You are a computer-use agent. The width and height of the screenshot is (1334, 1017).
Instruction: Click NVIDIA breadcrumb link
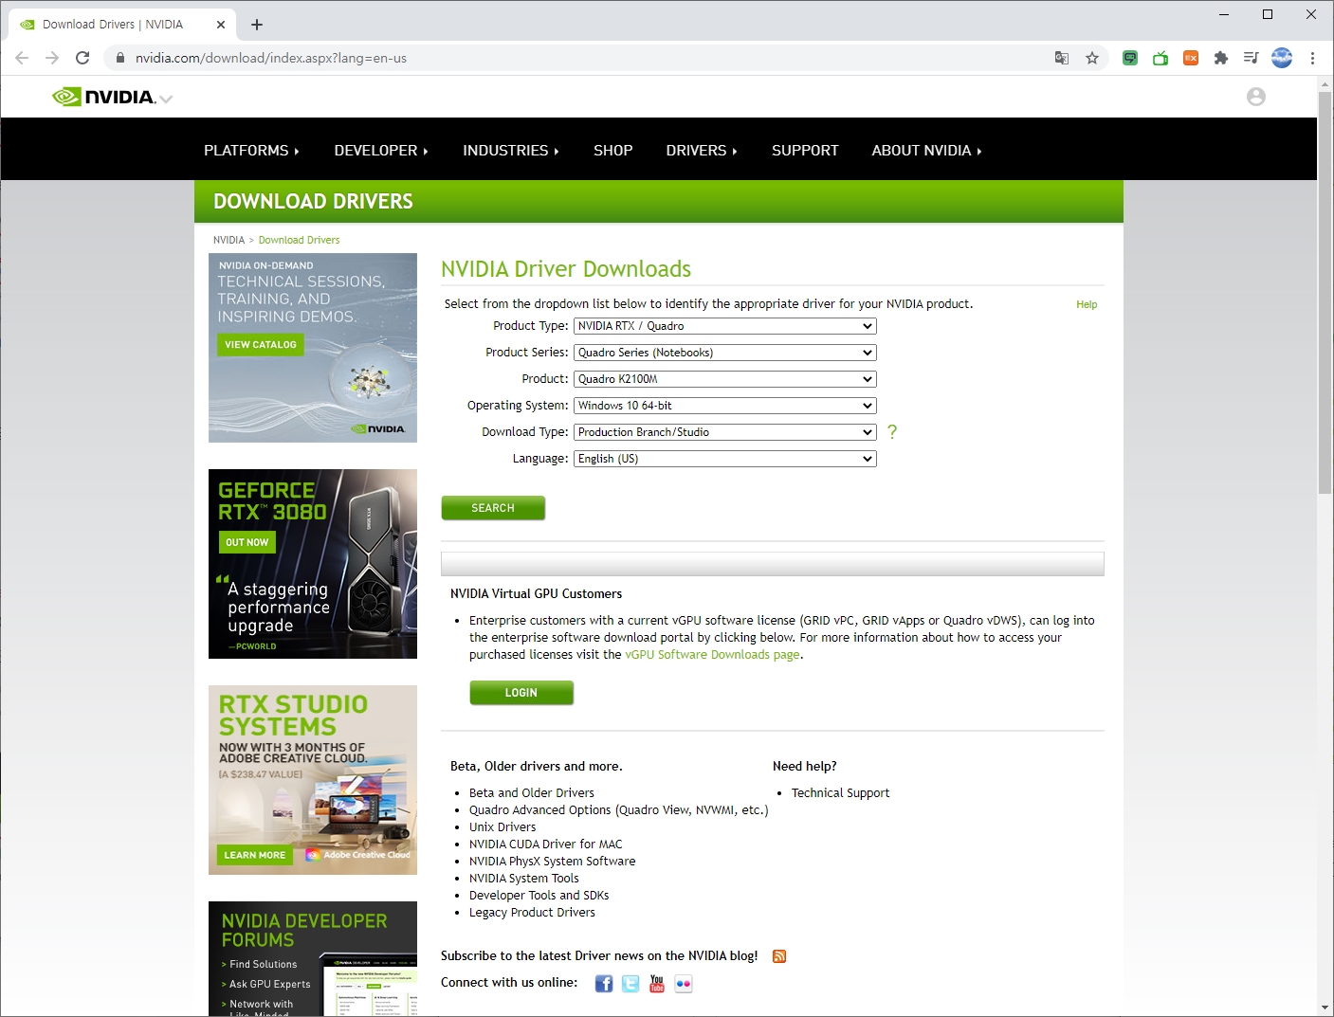pyautogui.click(x=228, y=241)
